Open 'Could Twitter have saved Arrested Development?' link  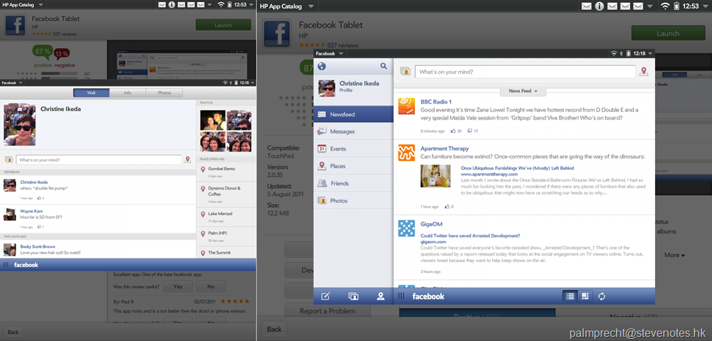click(470, 236)
